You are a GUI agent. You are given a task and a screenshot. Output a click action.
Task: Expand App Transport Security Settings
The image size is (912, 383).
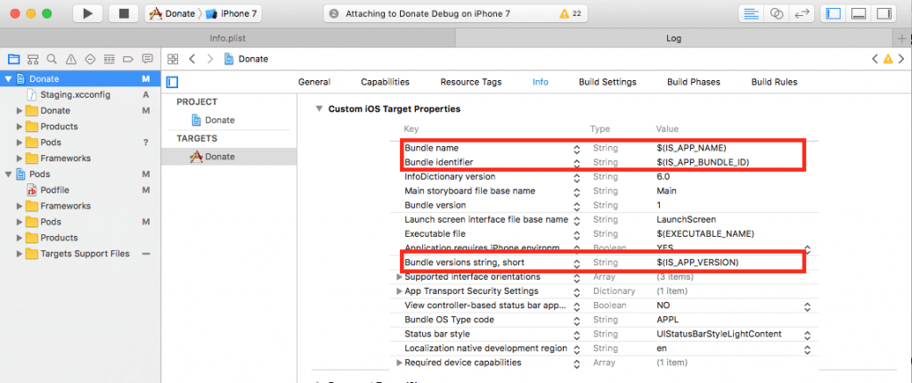398,291
